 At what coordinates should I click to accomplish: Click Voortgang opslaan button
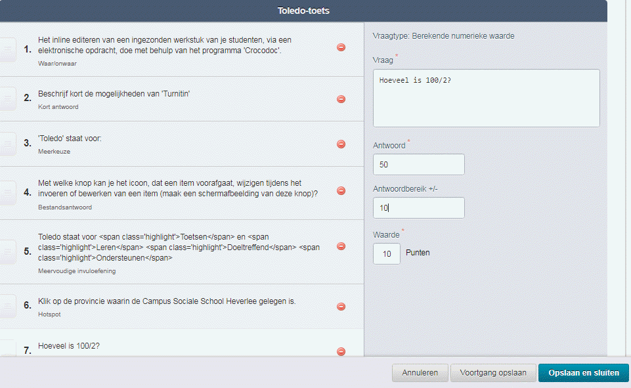tap(493, 373)
